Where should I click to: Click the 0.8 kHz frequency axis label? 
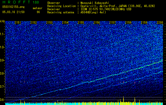[2, 73]
